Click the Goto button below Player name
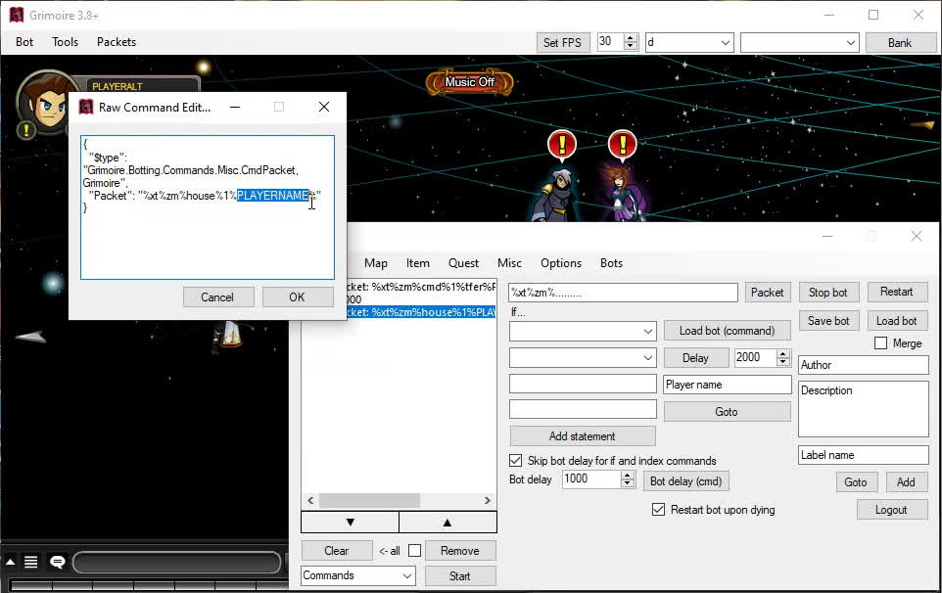Viewport: 942px width, 593px height. tap(727, 412)
